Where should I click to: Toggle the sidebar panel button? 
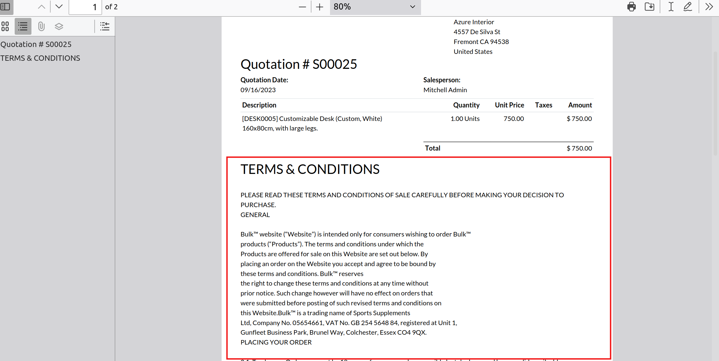point(6,7)
